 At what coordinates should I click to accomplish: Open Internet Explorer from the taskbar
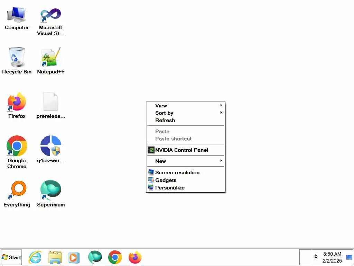tap(35, 257)
